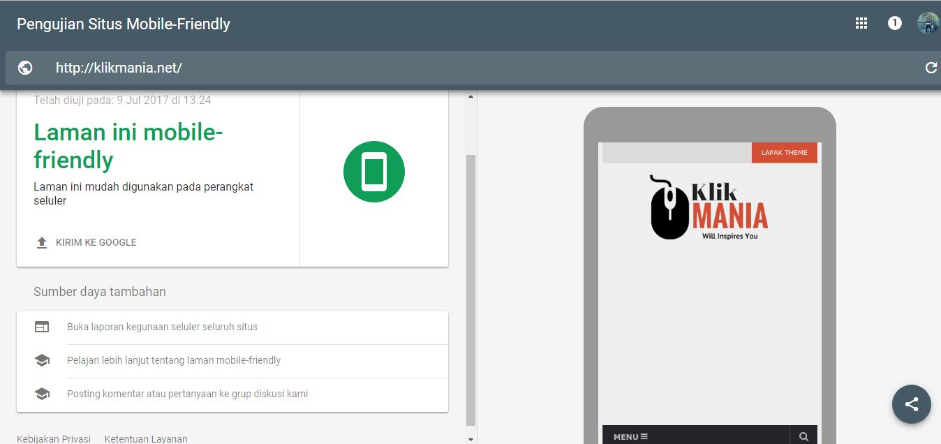Open Kebijakan Privasi link
The width and height of the screenshot is (941, 444).
click(x=54, y=439)
